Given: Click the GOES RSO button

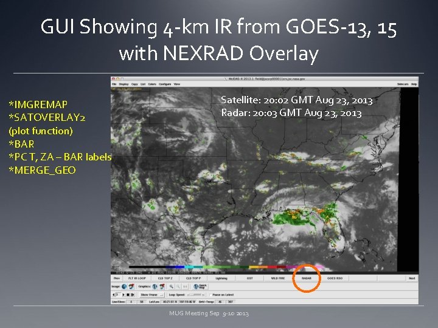Looking at the screenshot, I should (335, 278).
